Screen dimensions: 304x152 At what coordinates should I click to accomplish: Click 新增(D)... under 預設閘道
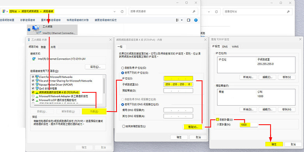click(248, 110)
